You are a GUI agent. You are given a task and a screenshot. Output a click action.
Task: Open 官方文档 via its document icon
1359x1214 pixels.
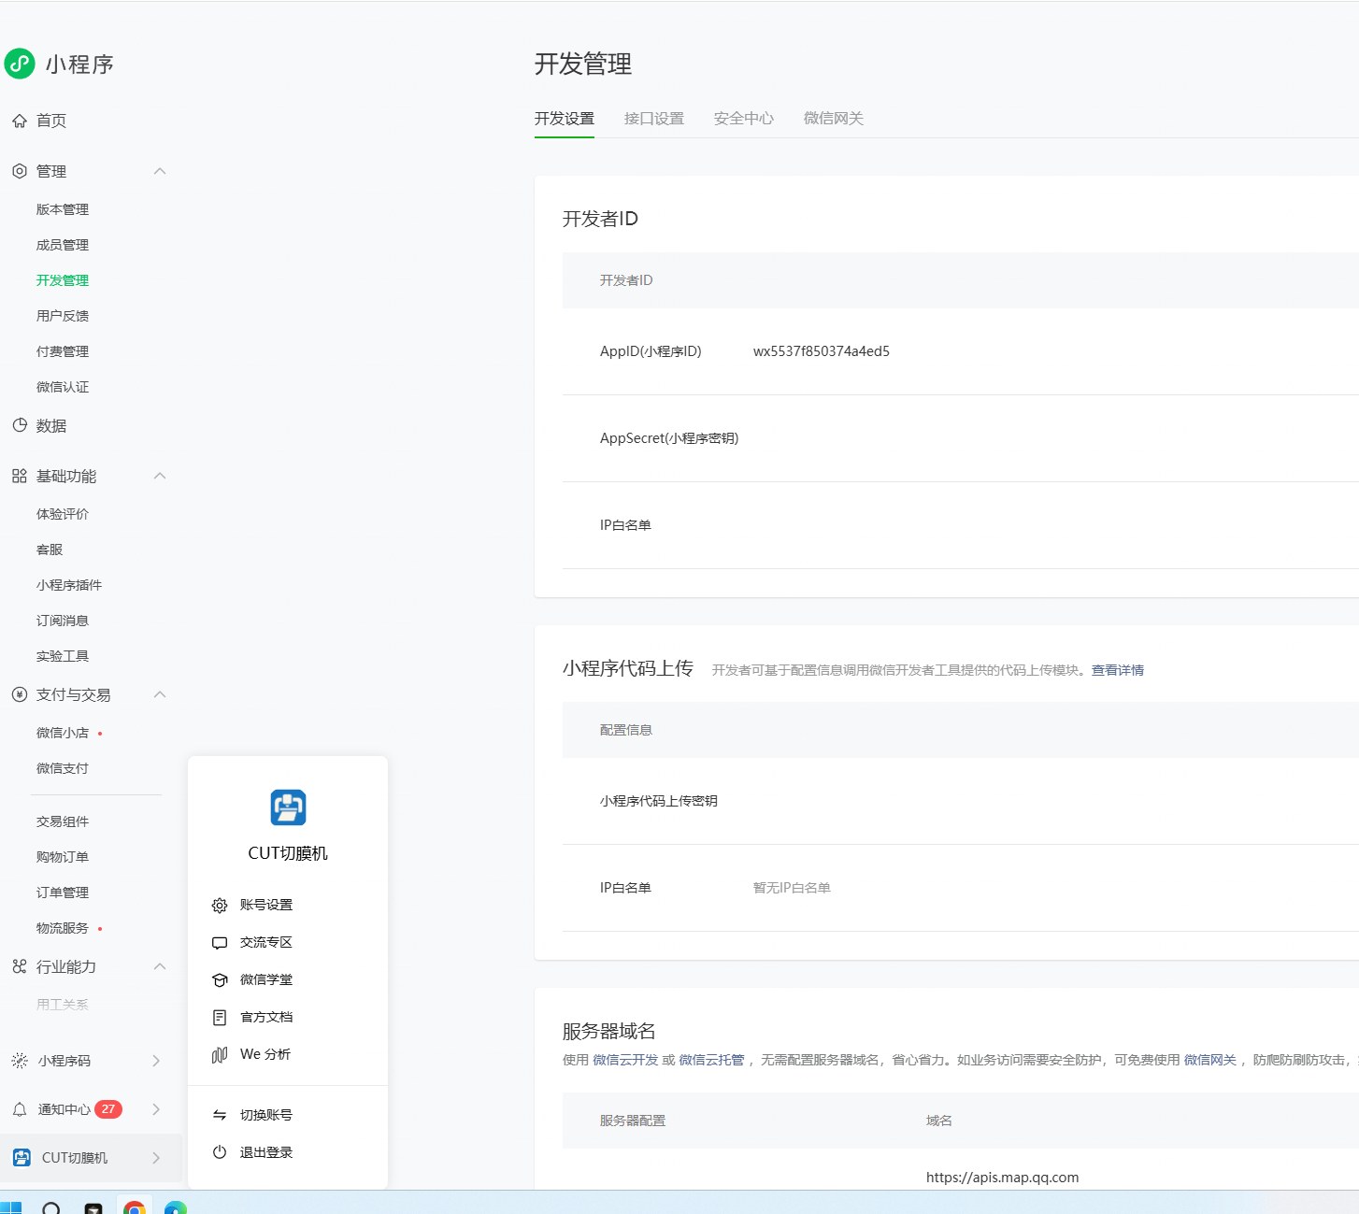pos(220,1017)
